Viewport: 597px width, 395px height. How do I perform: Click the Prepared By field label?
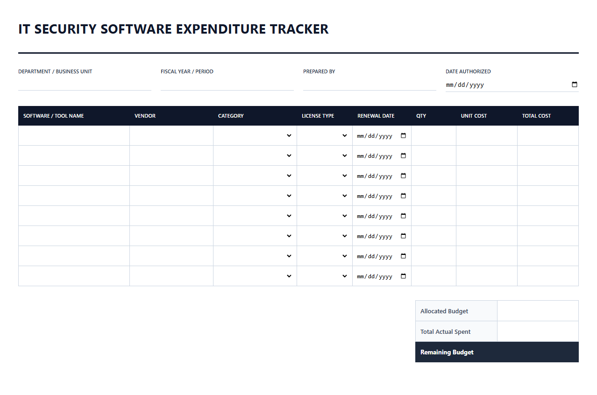319,71
